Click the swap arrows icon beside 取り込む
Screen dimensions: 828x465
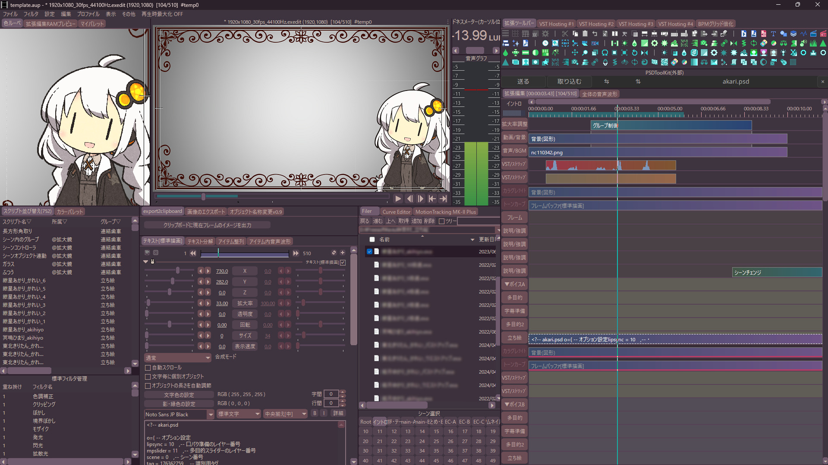coord(606,81)
